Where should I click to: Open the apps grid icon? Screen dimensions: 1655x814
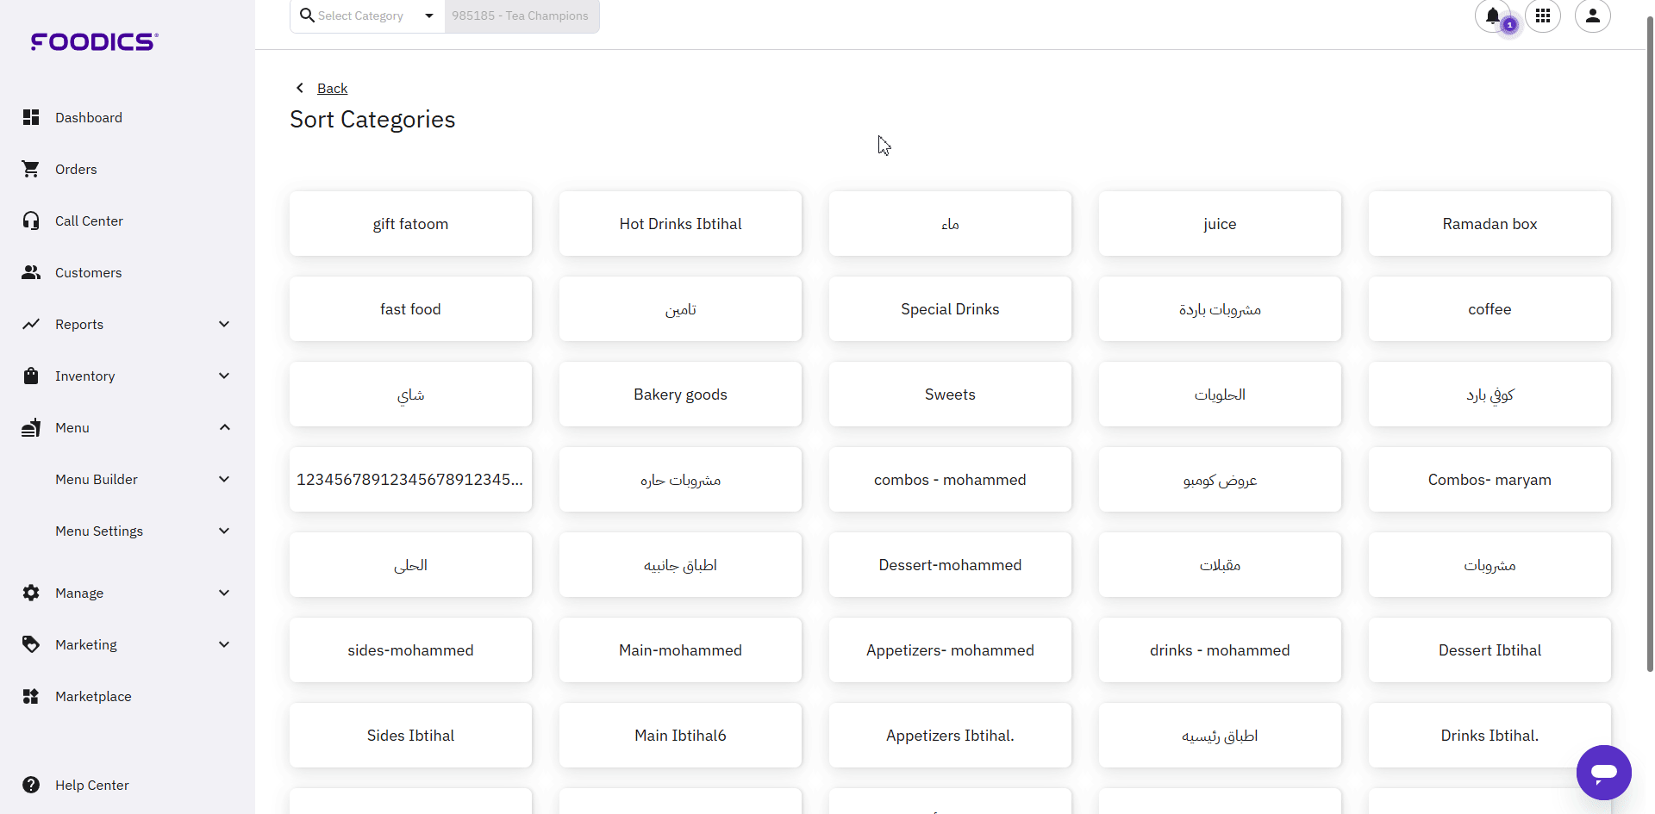coord(1543,16)
